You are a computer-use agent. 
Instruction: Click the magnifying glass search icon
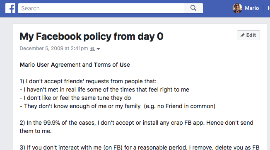(193, 8)
